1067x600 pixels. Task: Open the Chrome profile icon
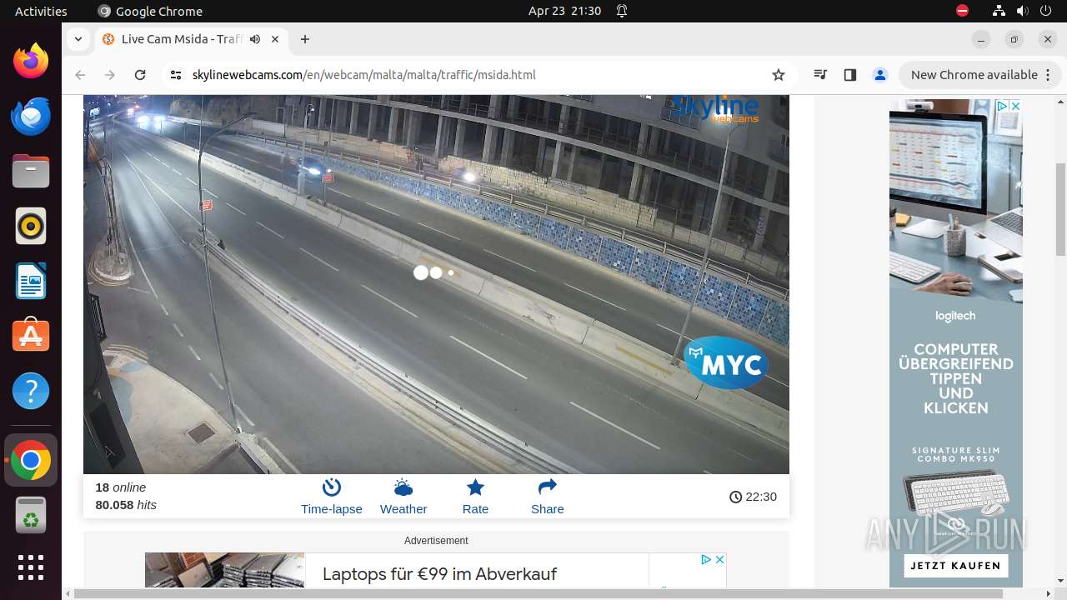click(880, 75)
